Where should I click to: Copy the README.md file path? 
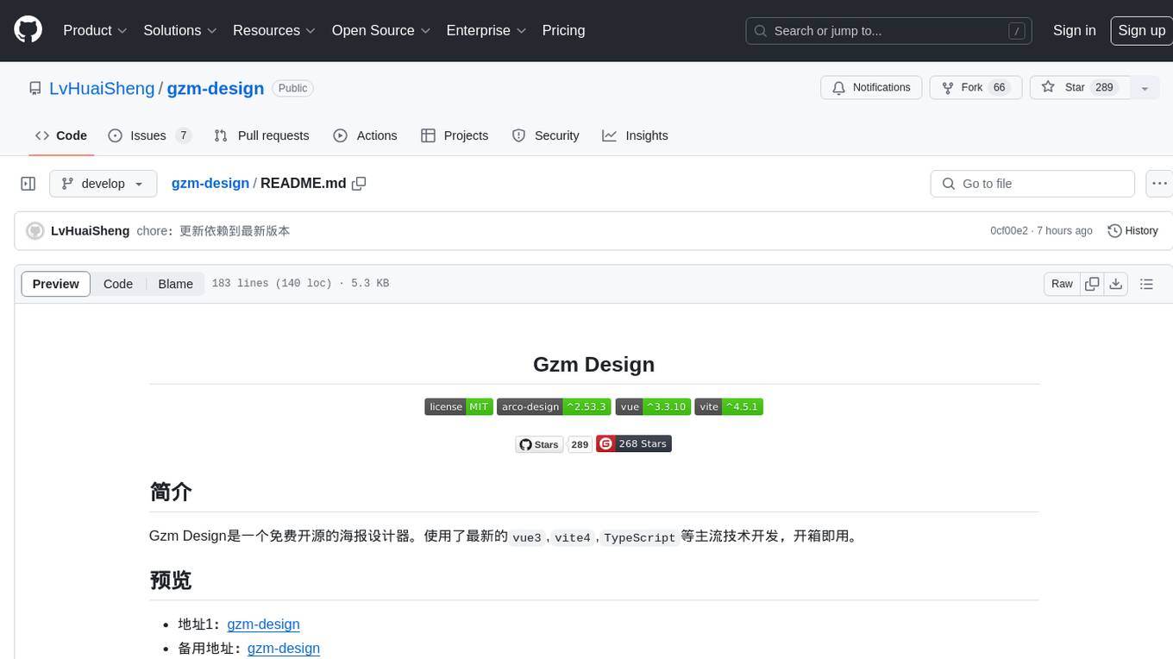pos(359,184)
